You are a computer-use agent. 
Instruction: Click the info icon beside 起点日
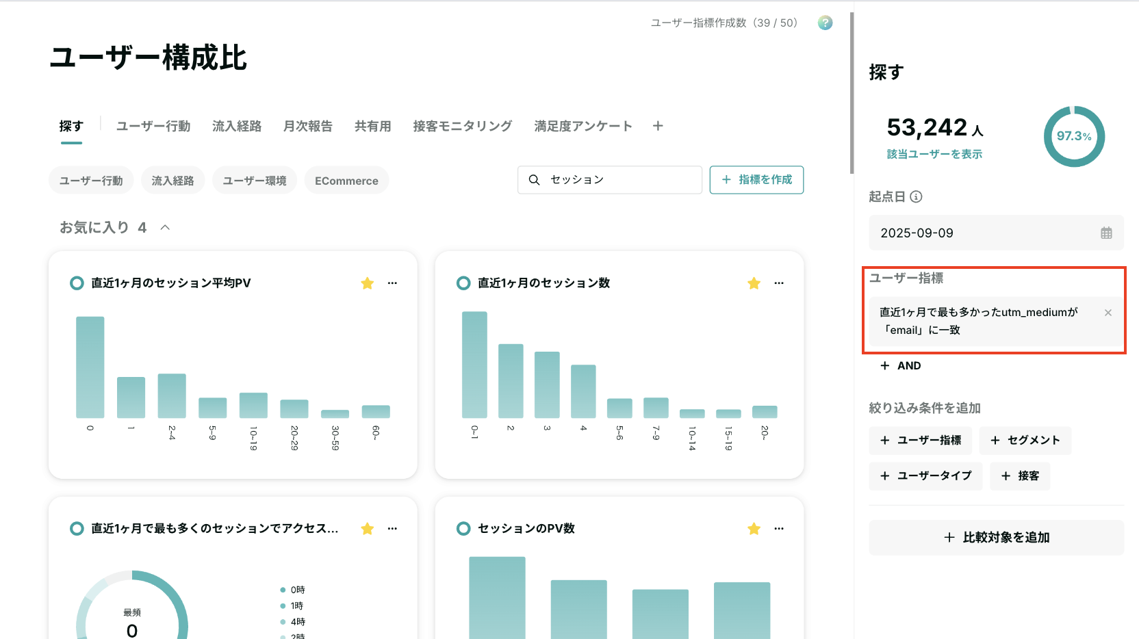click(x=917, y=197)
